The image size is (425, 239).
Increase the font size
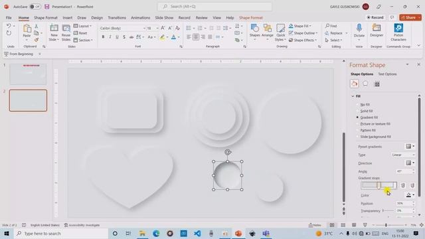click(163, 28)
